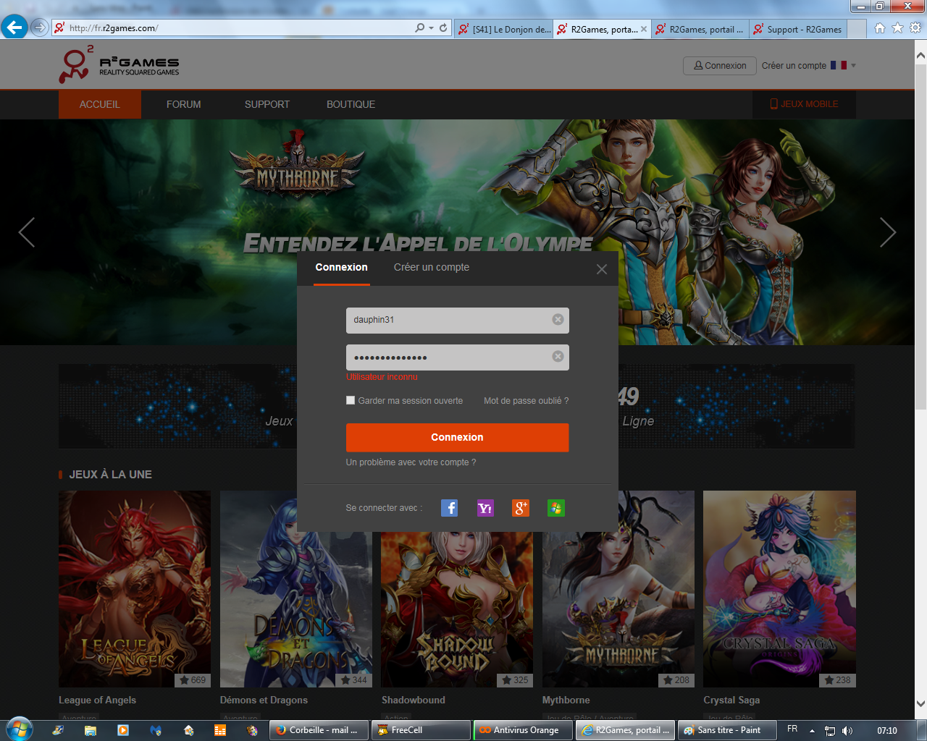
Task: Open the FreeCell taskbar button
Action: 420,730
